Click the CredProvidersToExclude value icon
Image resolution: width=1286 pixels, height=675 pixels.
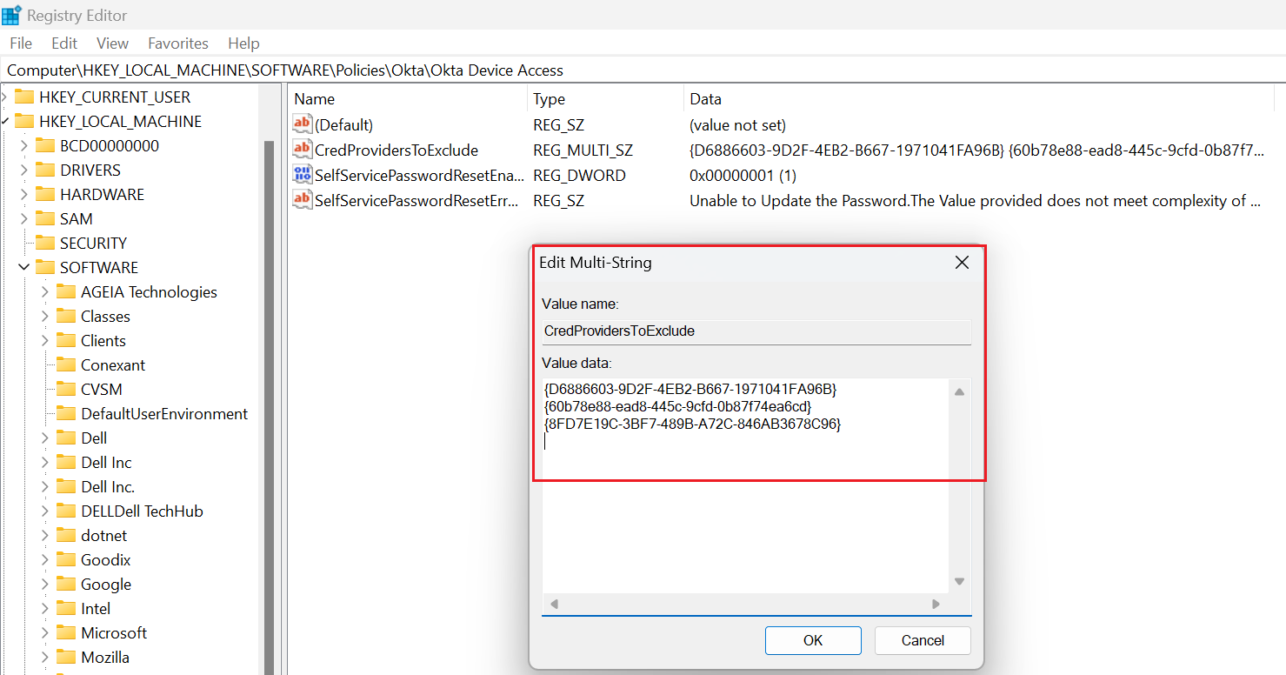point(303,150)
